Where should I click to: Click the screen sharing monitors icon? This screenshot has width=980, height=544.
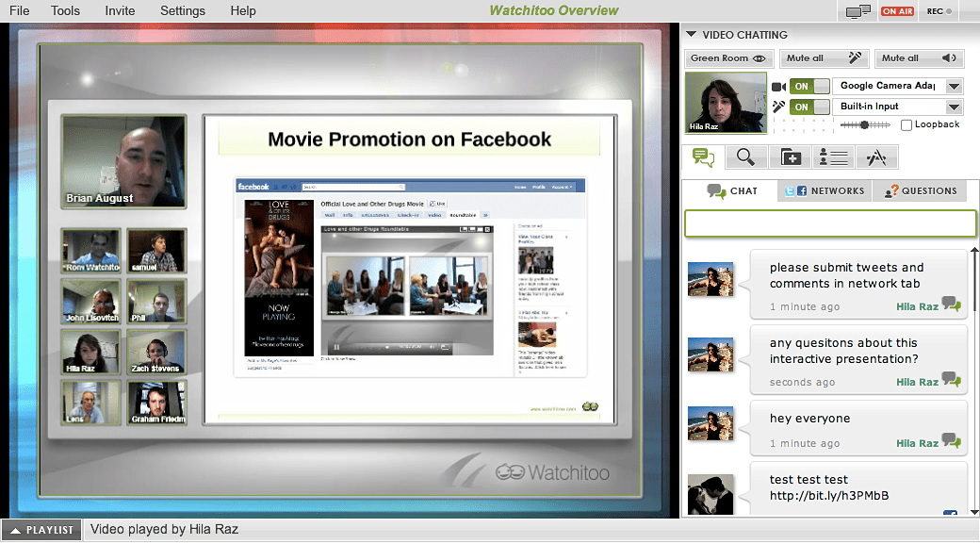click(858, 11)
